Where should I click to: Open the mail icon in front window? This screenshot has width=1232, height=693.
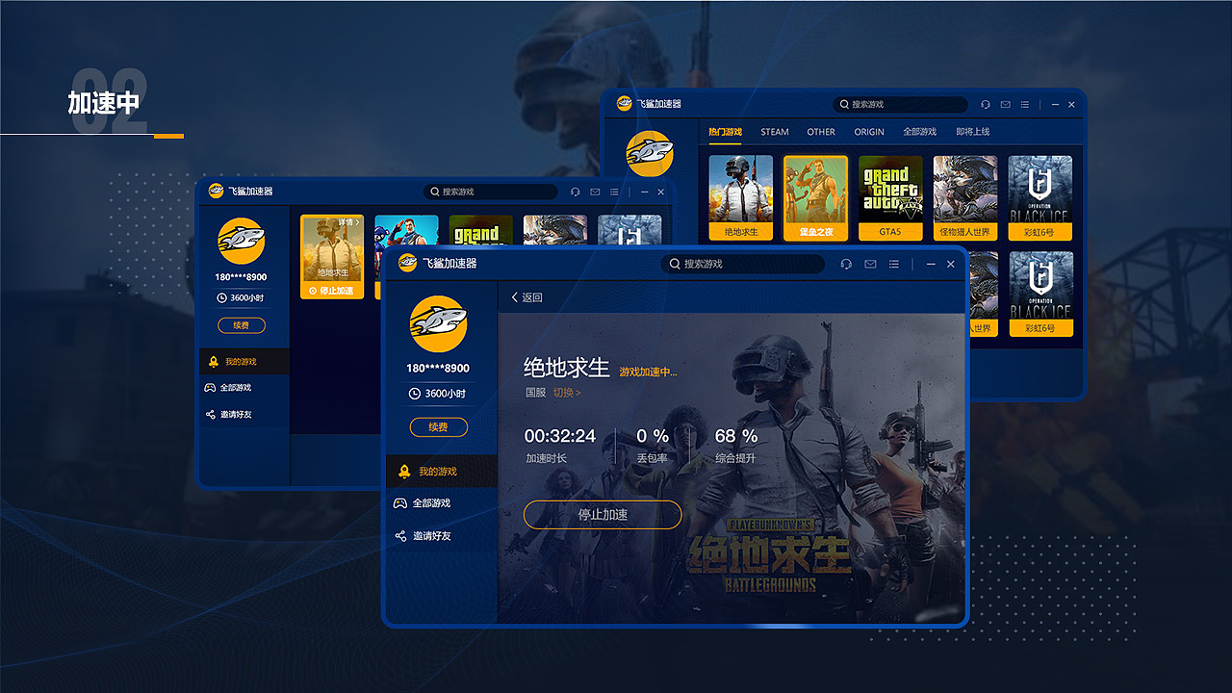point(870,264)
